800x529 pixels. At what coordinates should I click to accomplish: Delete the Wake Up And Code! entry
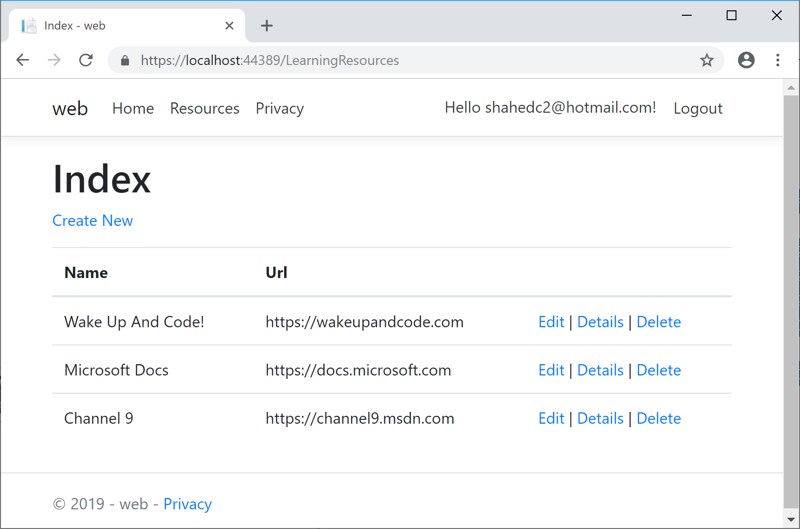pos(659,322)
